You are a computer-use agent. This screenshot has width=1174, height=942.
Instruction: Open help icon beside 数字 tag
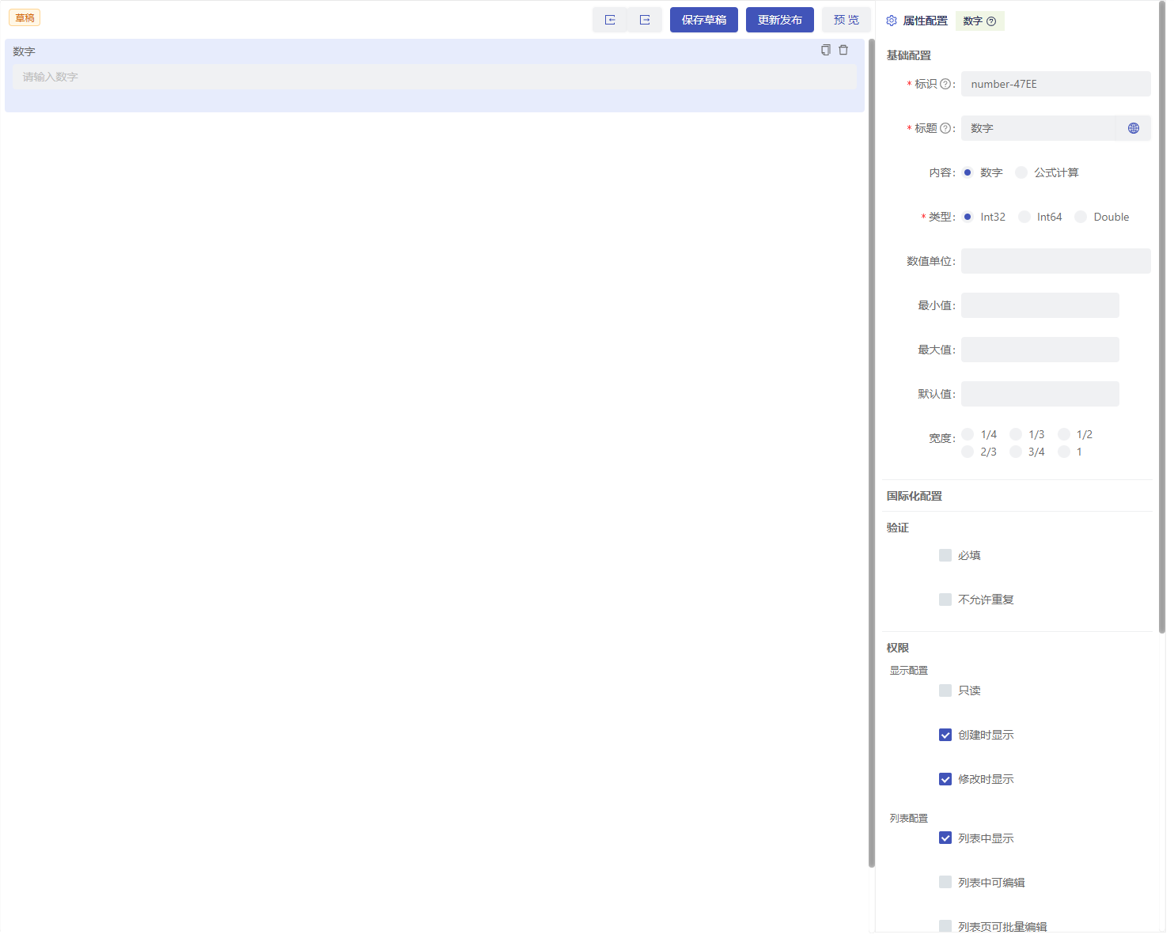[x=991, y=21]
